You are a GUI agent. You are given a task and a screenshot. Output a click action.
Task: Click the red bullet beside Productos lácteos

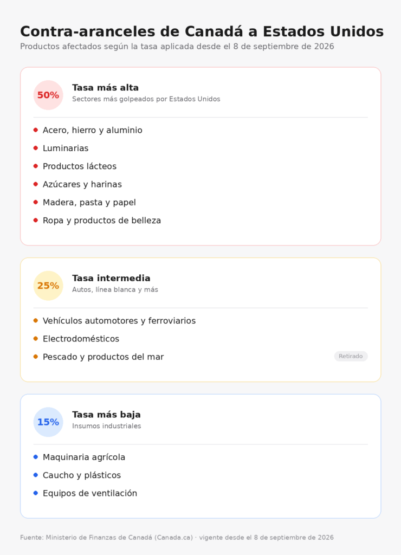[35, 166]
